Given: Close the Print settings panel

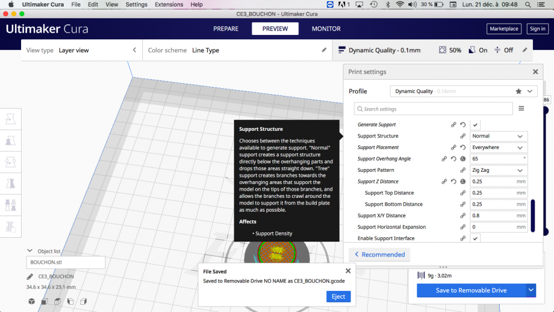Looking at the screenshot, I should [x=535, y=71].
